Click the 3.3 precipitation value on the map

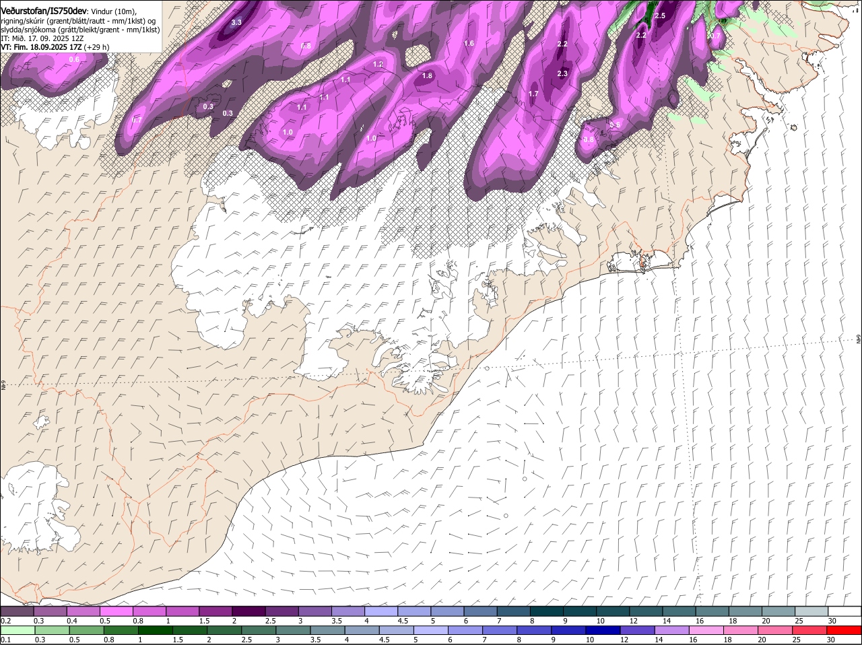[x=236, y=22]
